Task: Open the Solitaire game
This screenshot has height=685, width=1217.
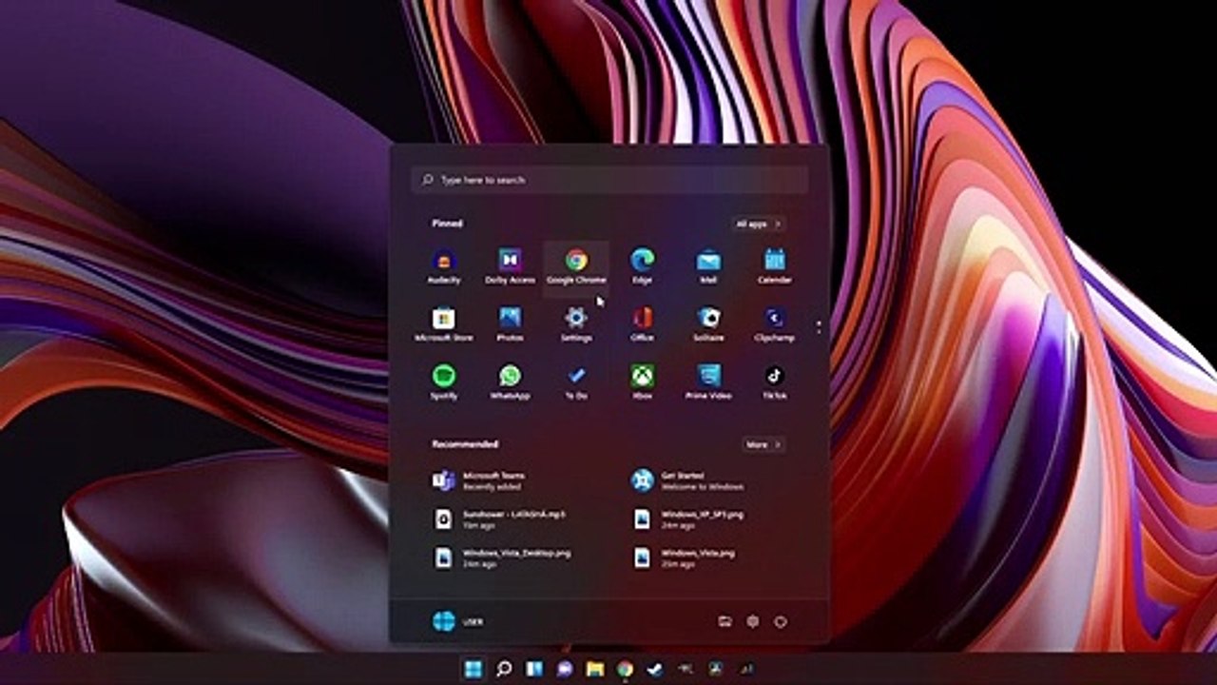Action: pyautogui.click(x=708, y=323)
